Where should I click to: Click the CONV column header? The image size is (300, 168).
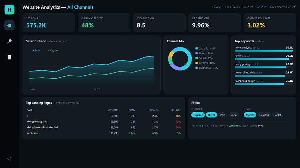(x=132, y=110)
